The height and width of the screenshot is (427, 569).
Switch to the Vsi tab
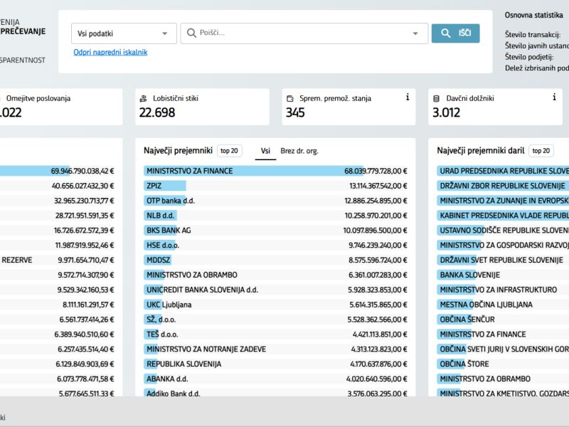[x=265, y=151]
